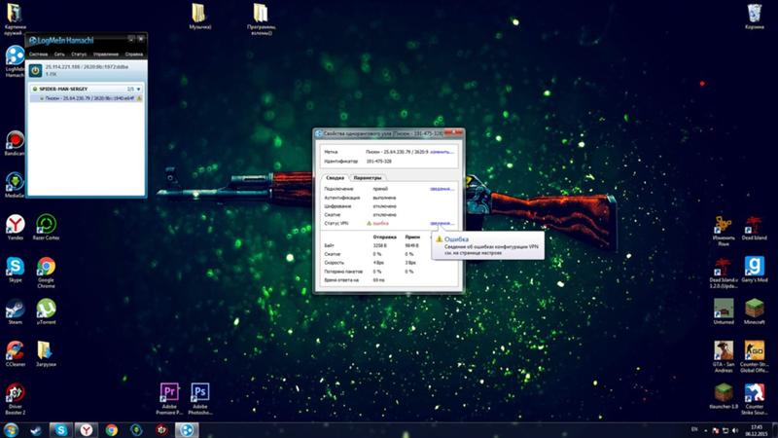Screen dimensions: 778x438
Task: Open the uTorrent desktop icon
Action: coord(46,311)
